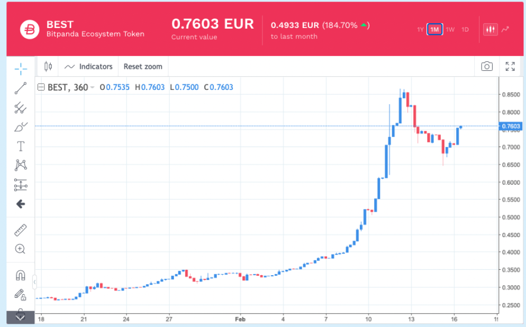Switch to the 1Y timeframe tab
The image size is (526, 327).
click(420, 30)
